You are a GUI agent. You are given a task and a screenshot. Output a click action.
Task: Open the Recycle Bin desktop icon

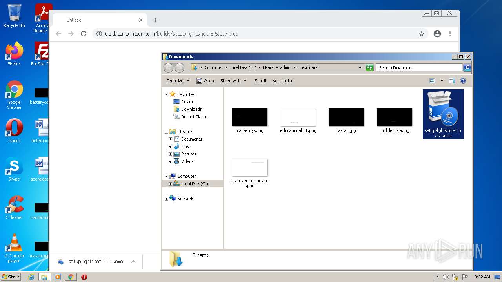click(14, 16)
